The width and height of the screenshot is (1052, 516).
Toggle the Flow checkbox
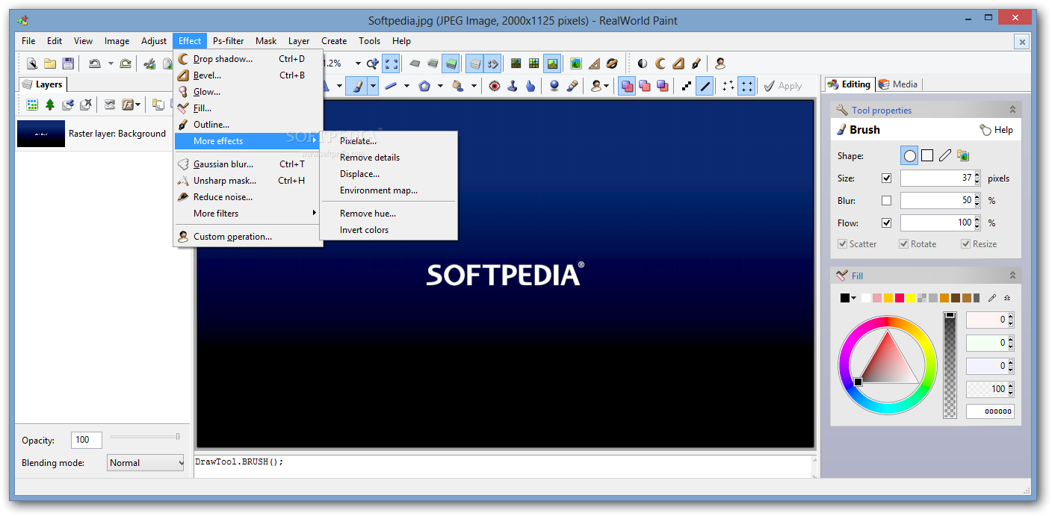pos(886,223)
